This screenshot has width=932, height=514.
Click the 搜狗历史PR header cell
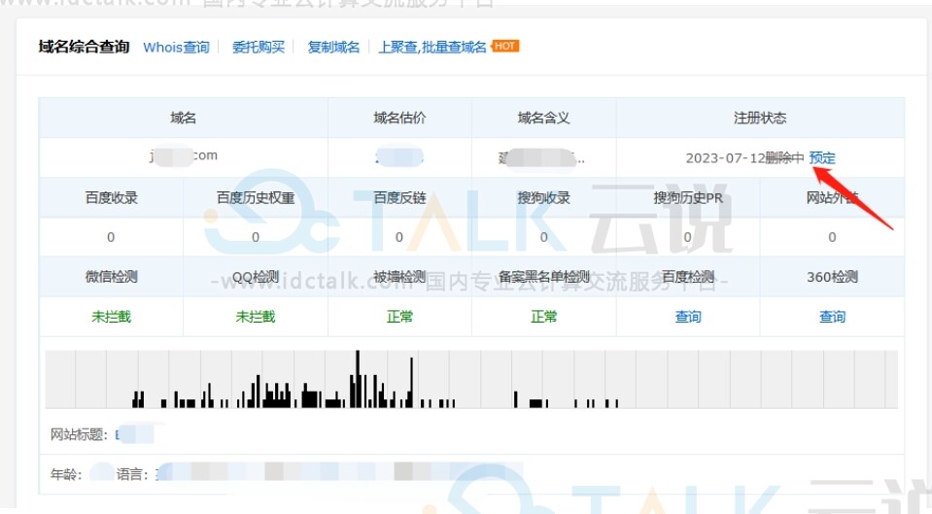(688, 197)
